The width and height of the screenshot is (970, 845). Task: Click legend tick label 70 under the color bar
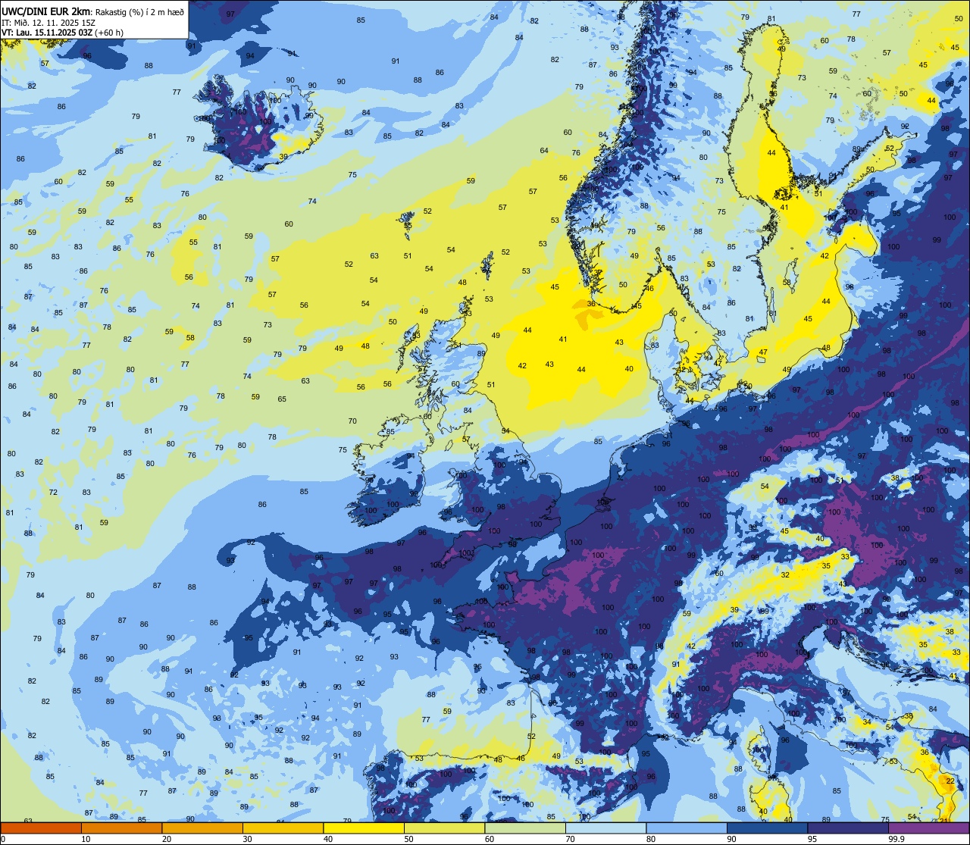[570, 839]
